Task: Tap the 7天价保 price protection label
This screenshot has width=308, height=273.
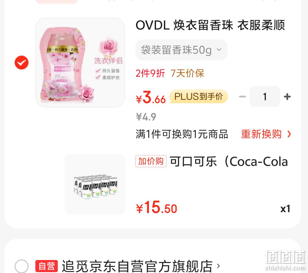Action: [187, 73]
